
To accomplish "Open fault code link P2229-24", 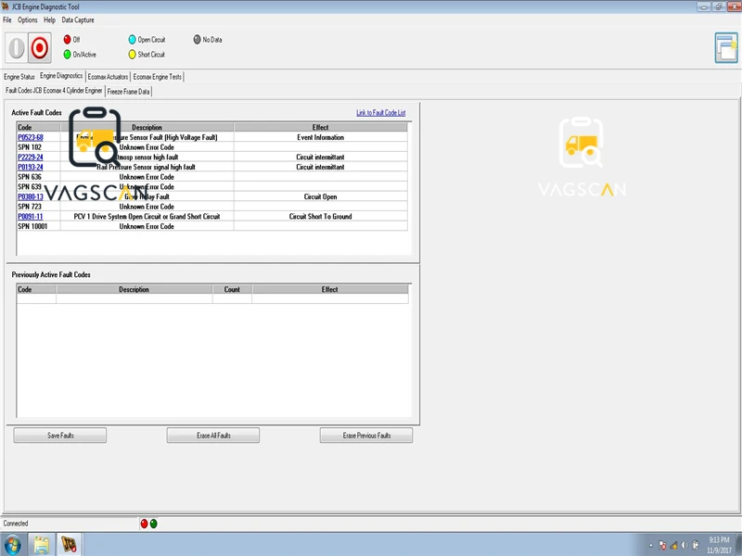I will tap(31, 157).
